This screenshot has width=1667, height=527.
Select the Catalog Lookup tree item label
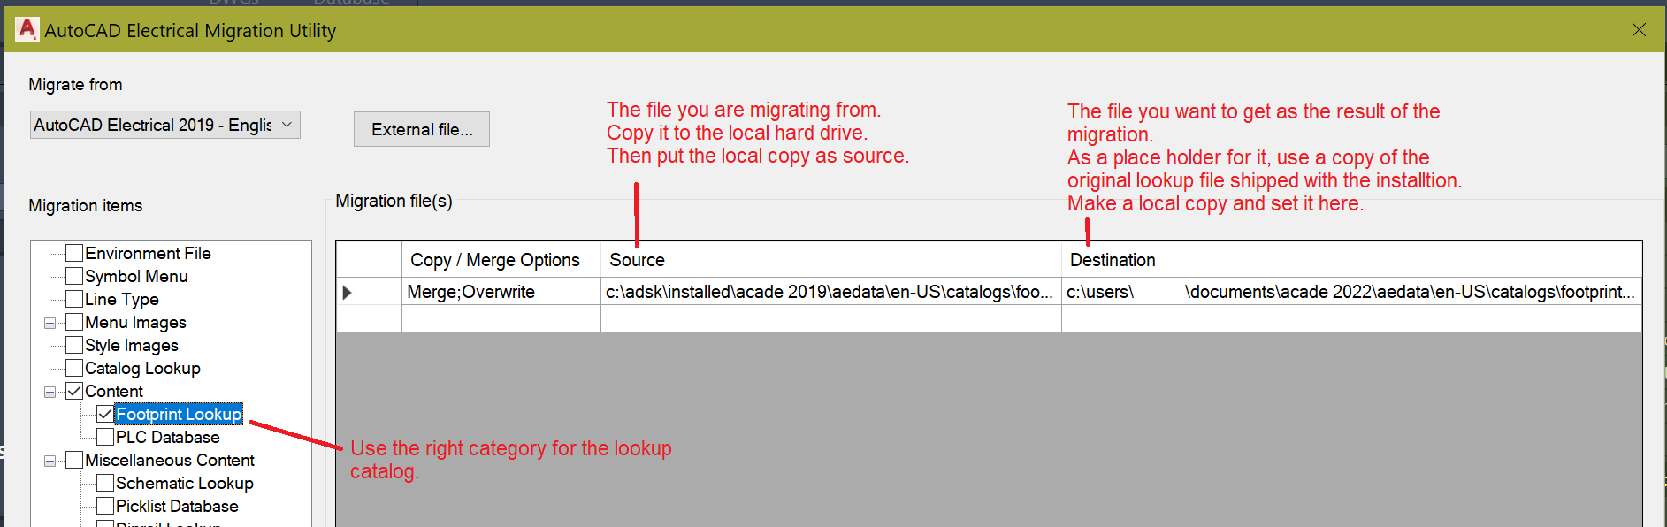point(142,368)
